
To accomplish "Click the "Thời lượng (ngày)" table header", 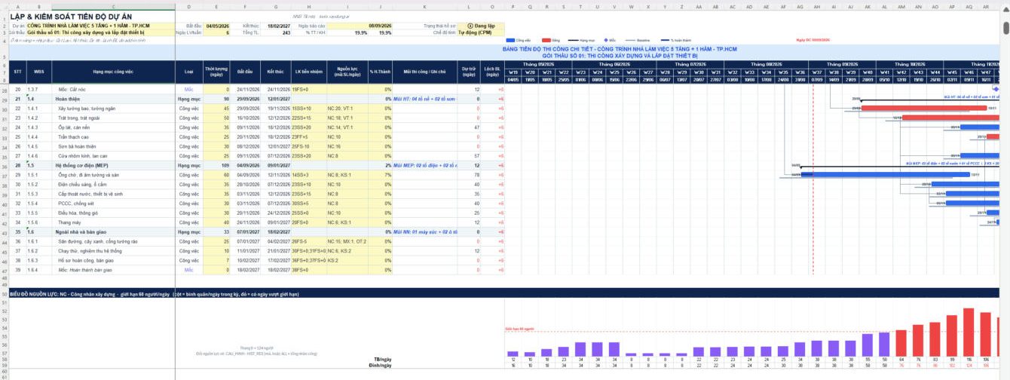I will pyautogui.click(x=216, y=72).
